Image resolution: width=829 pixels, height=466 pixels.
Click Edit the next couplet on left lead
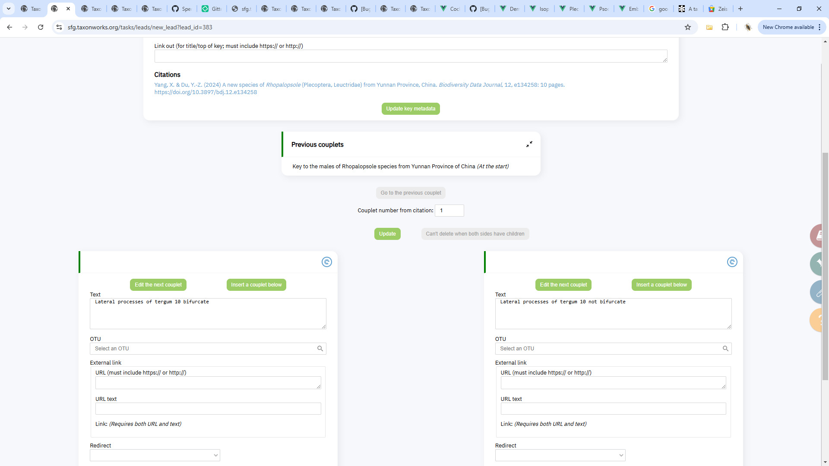[158, 285]
